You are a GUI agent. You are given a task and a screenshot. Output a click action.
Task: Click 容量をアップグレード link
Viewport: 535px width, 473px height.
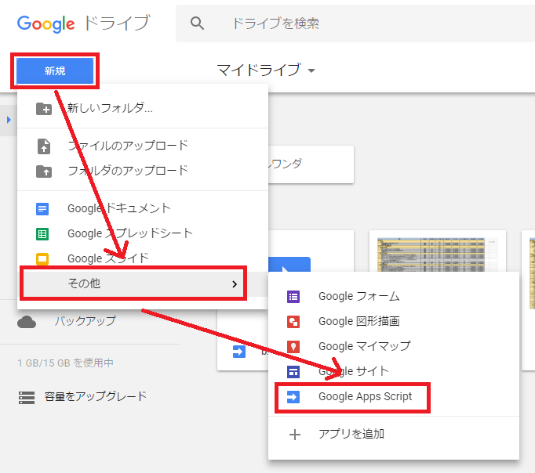96,396
